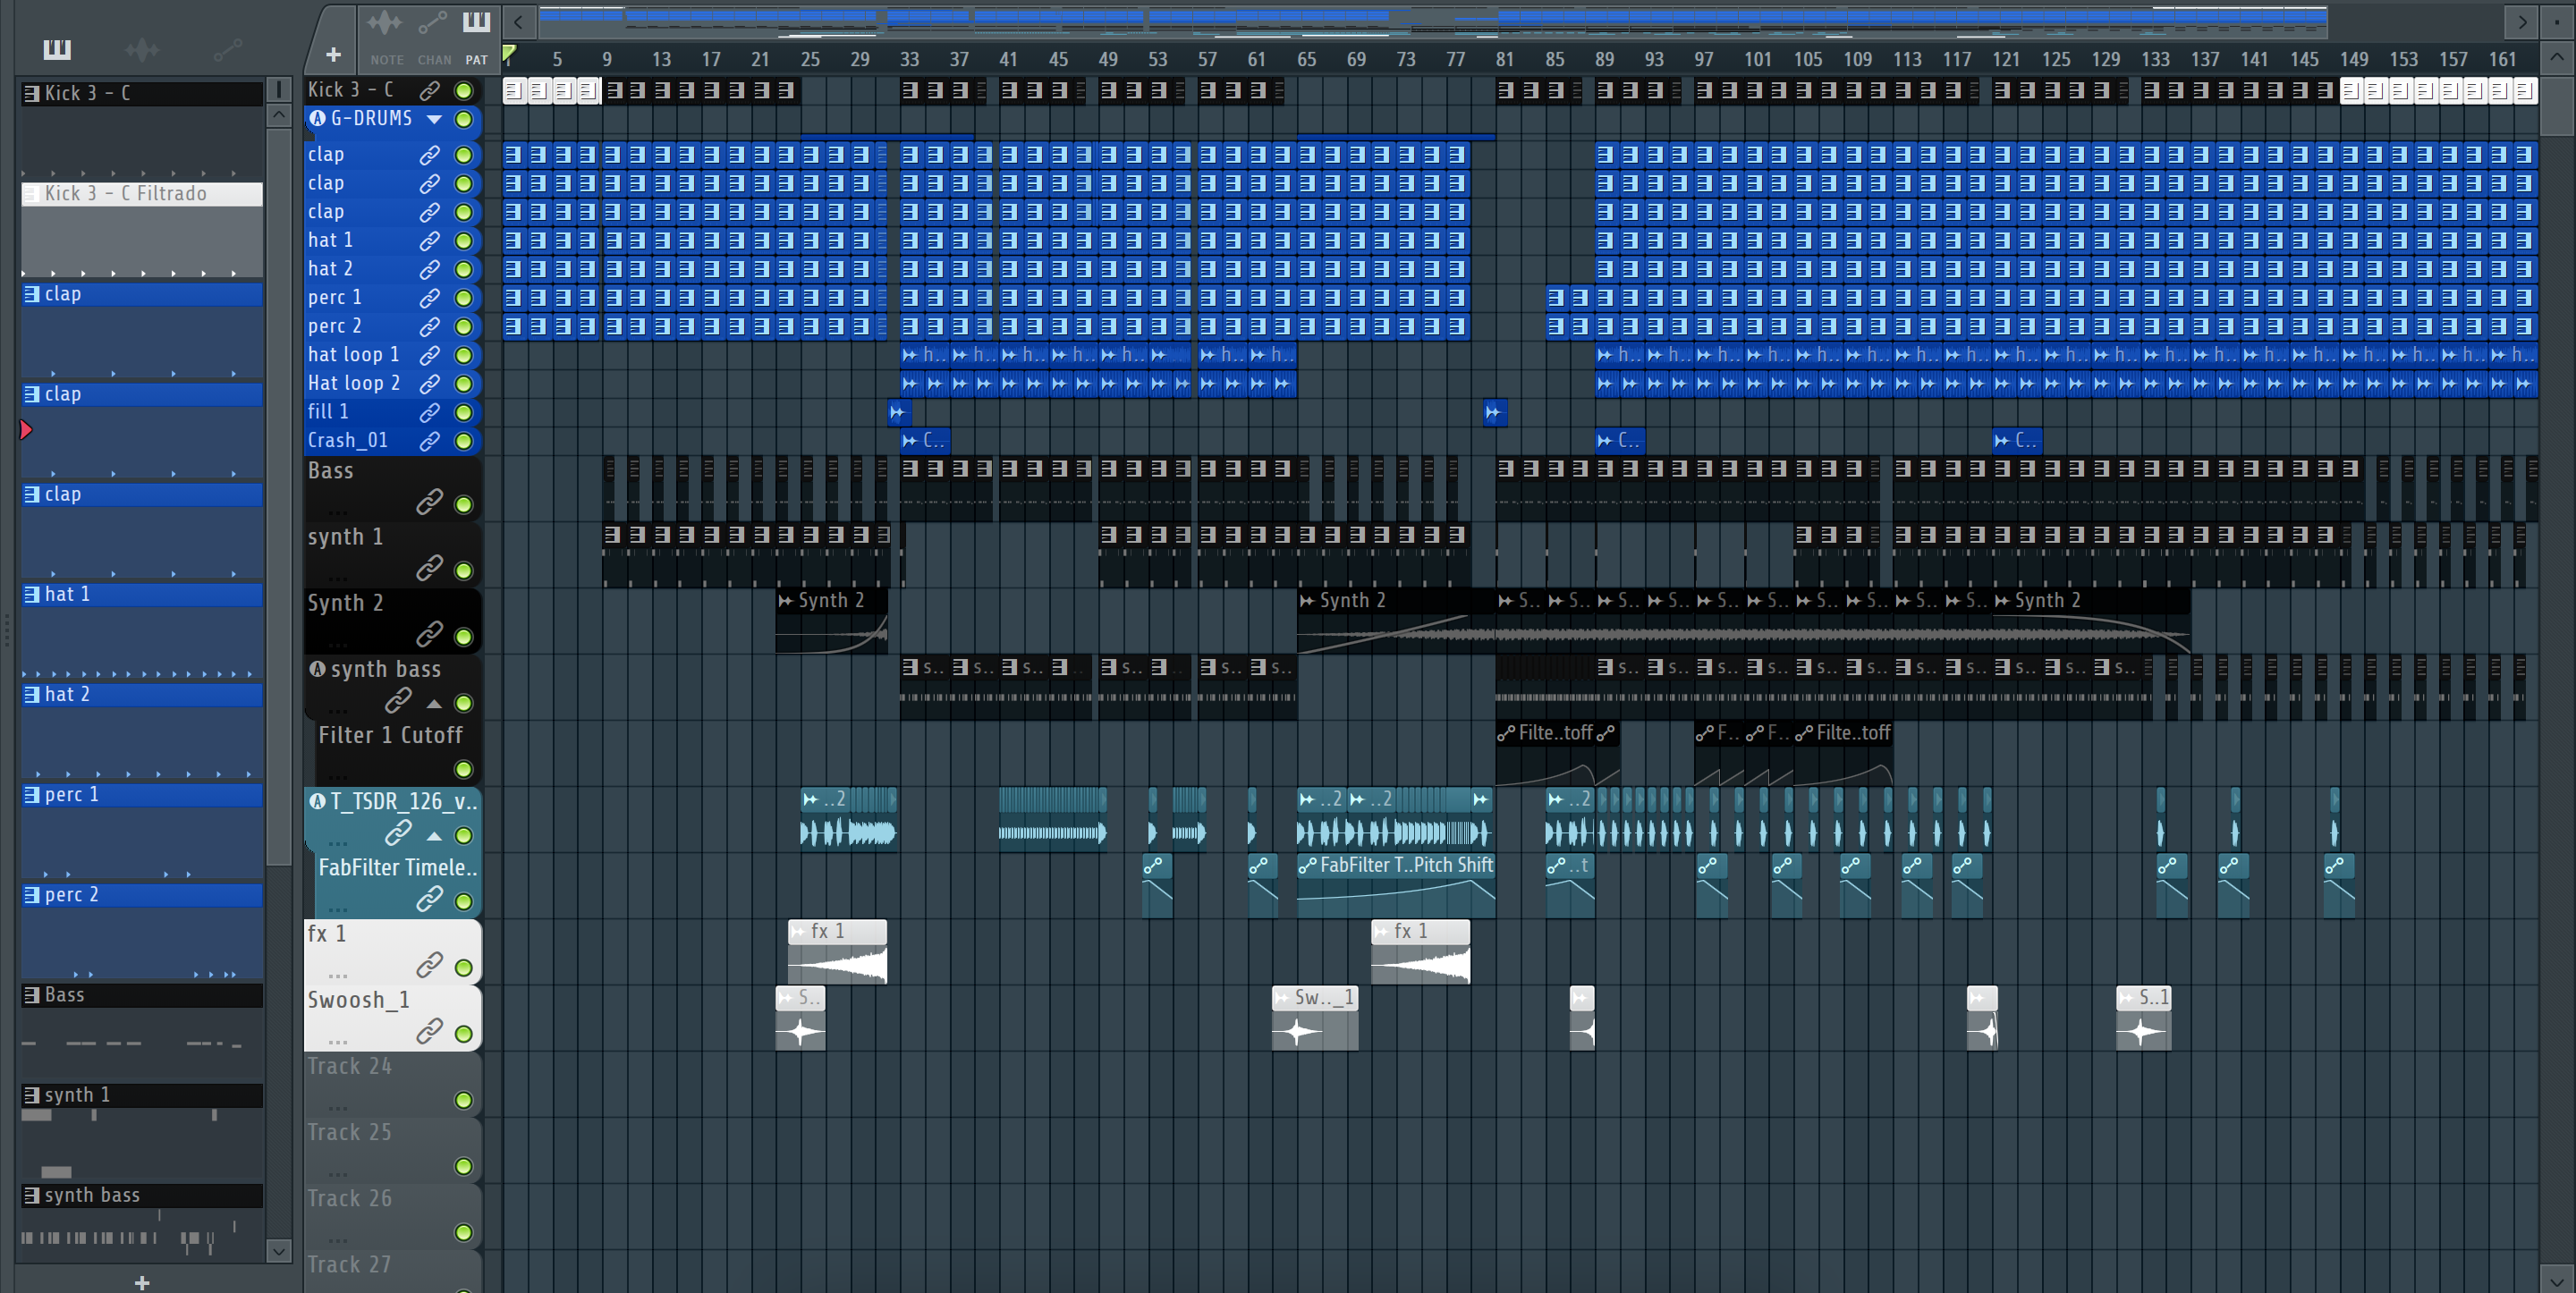Open the piano pattern picker icon

tap(57, 48)
